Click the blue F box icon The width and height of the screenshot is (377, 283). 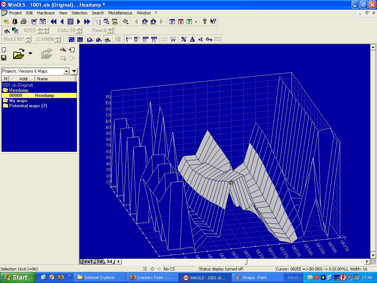click(172, 22)
